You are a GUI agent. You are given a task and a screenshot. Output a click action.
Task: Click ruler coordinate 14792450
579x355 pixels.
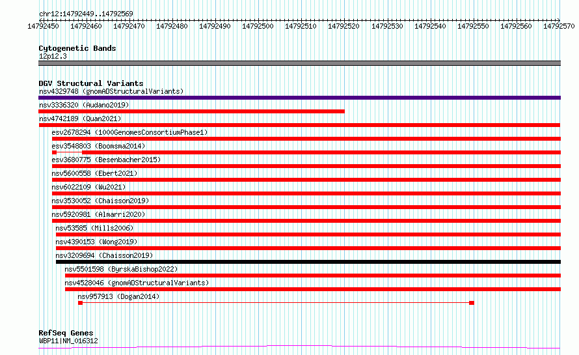[43, 26]
